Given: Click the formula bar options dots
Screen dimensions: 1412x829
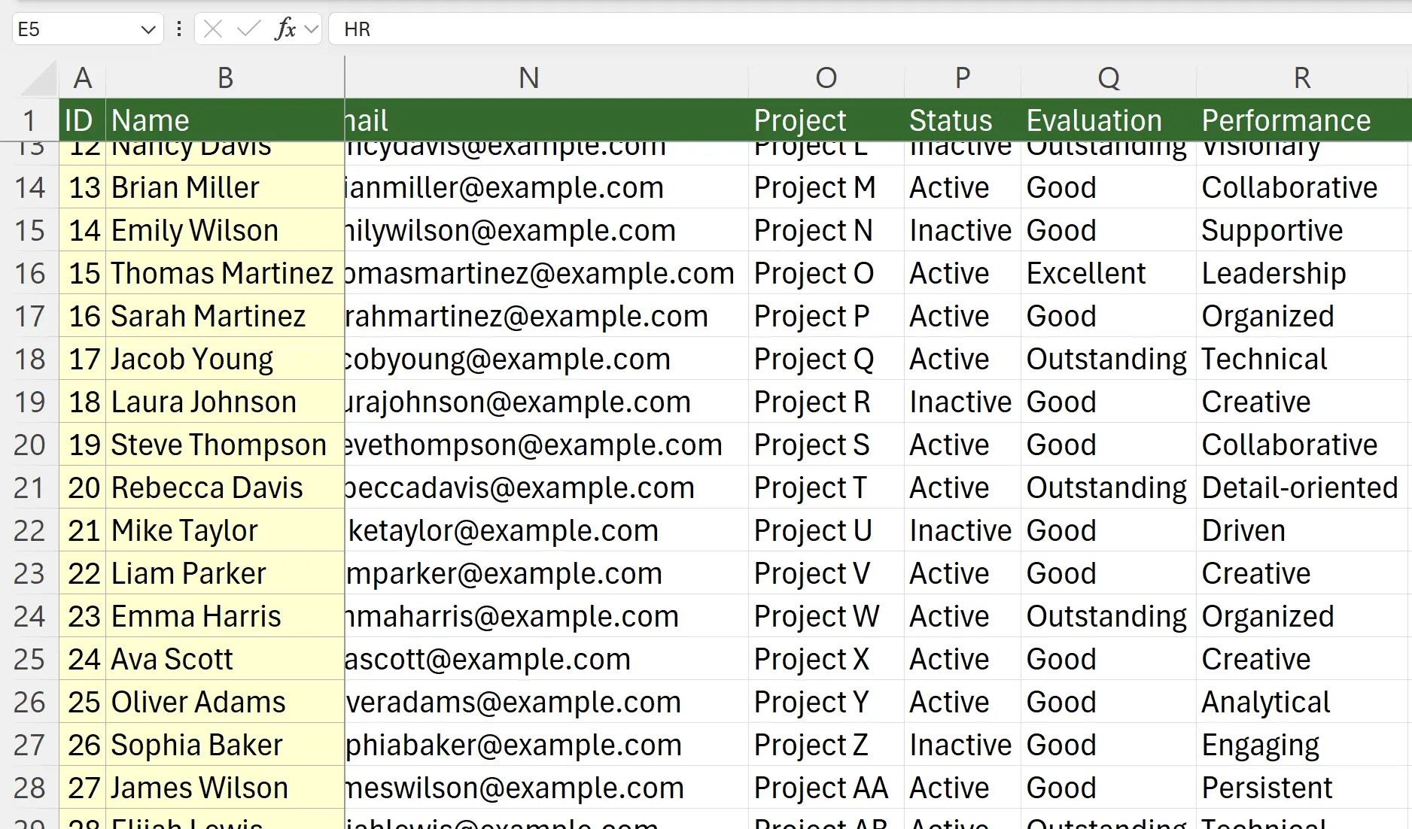Looking at the screenshot, I should click(178, 29).
